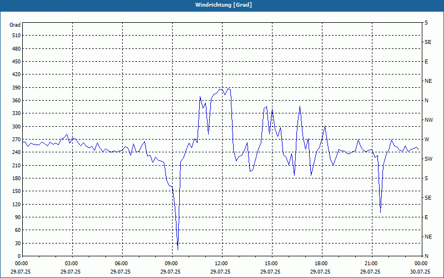The height and width of the screenshot is (278, 444).
Task: Select the E compass label at the 450 gridline
Action: (426, 62)
